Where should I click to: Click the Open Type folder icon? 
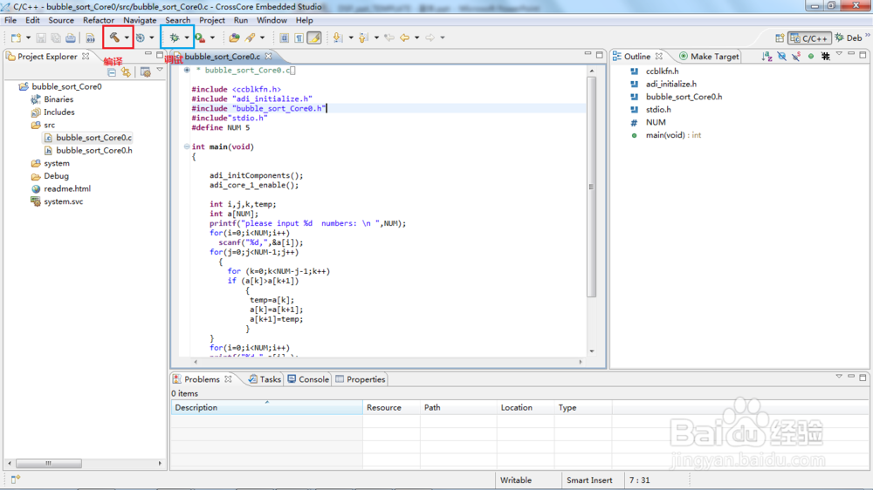tap(234, 37)
